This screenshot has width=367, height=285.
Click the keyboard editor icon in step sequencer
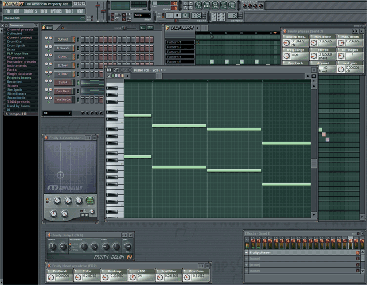(x=150, y=28)
